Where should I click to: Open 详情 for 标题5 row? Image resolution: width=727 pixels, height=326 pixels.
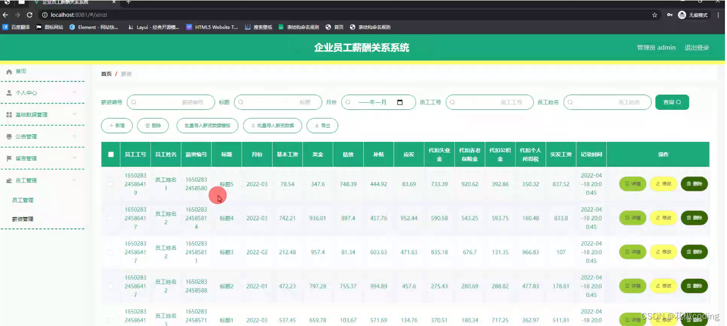click(x=632, y=184)
